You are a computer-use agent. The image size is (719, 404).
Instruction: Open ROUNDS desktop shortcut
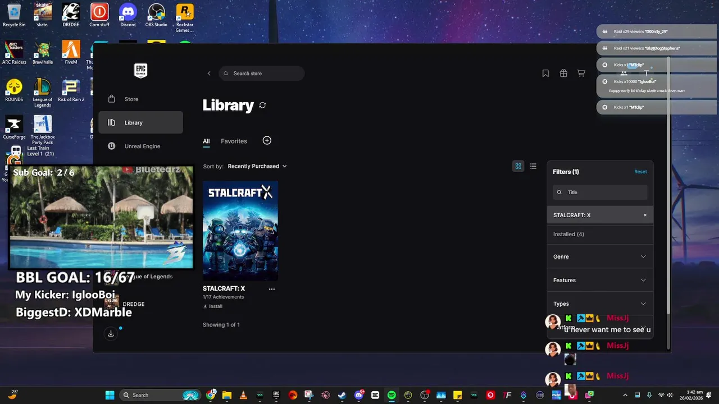[x=14, y=90]
